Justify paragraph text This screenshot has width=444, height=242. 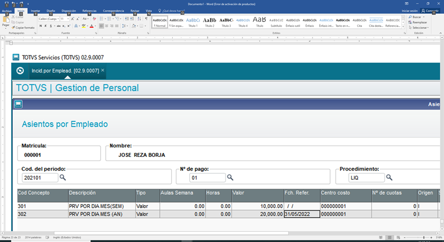[x=117, y=26]
